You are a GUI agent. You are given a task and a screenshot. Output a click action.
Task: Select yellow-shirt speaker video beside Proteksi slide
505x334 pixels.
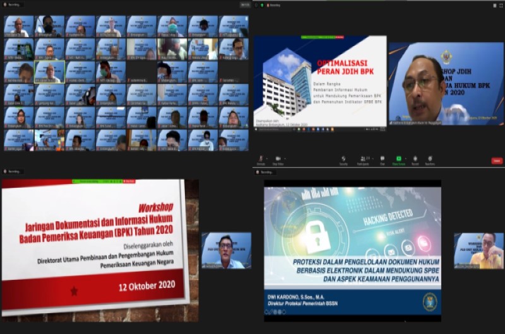(479, 251)
